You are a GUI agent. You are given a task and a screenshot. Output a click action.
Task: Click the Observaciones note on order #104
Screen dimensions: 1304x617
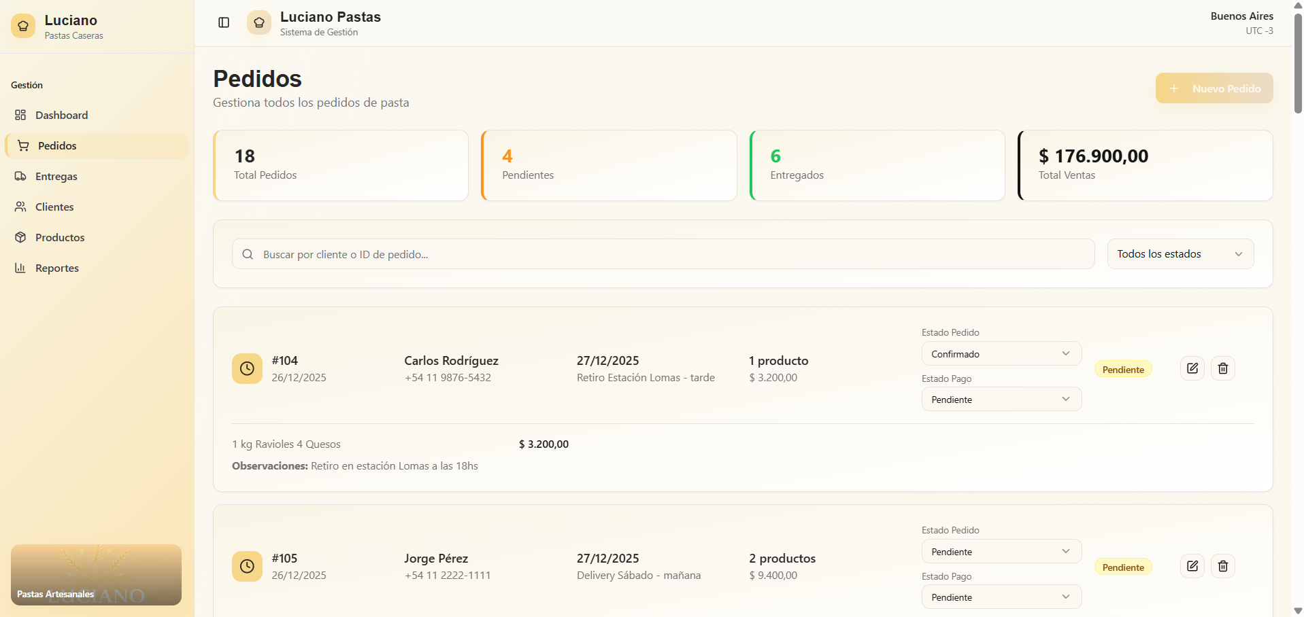coord(355,466)
